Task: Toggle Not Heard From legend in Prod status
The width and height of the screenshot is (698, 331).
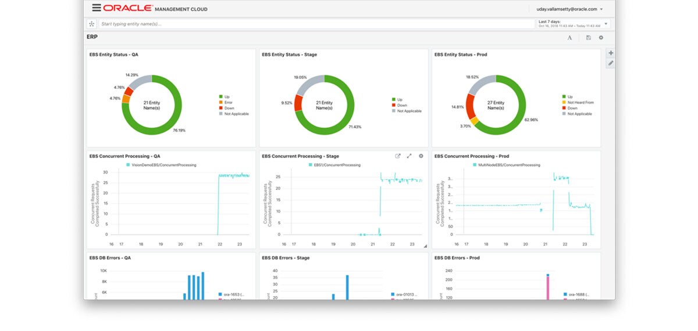Action: 578,102
